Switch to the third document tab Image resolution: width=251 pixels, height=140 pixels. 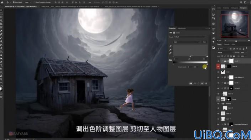click(131, 6)
